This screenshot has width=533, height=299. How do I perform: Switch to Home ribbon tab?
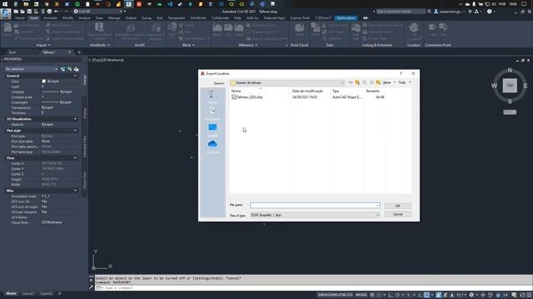coord(20,18)
